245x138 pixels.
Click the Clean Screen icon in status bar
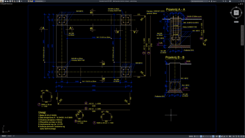point(241,136)
